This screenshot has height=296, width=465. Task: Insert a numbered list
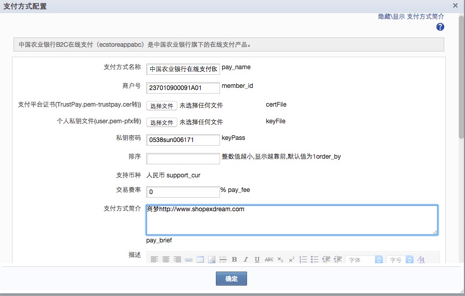tap(303, 260)
